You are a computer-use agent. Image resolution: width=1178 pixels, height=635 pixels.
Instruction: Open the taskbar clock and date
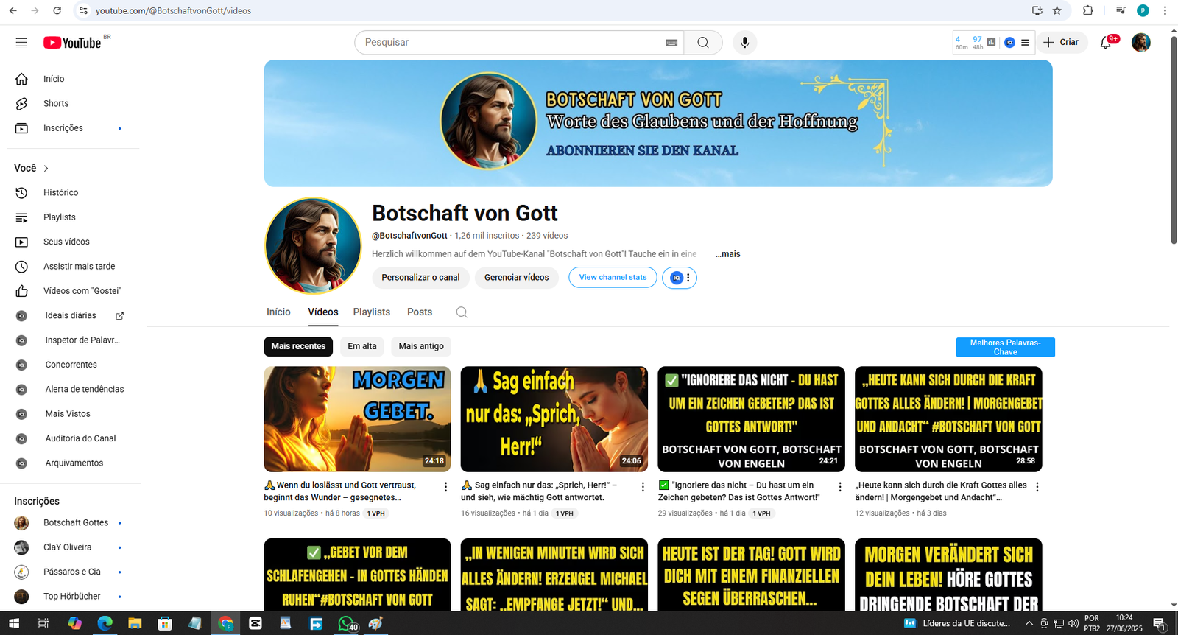(x=1124, y=623)
